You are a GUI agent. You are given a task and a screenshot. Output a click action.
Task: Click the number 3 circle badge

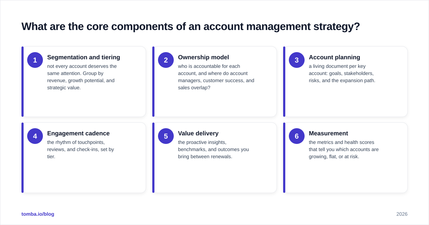coord(297,60)
